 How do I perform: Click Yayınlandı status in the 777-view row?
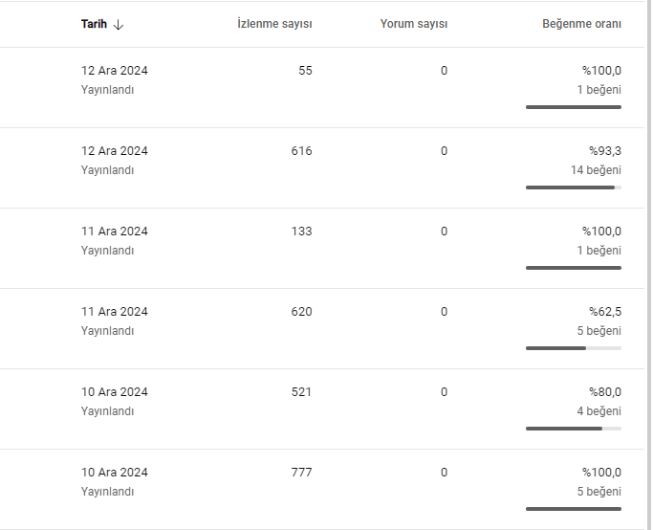pos(107,492)
